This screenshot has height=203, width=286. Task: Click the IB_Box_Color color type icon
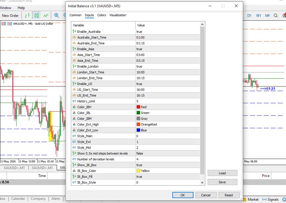point(74,171)
